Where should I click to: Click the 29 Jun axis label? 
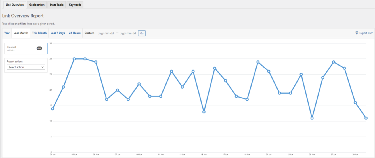coord(355,155)
